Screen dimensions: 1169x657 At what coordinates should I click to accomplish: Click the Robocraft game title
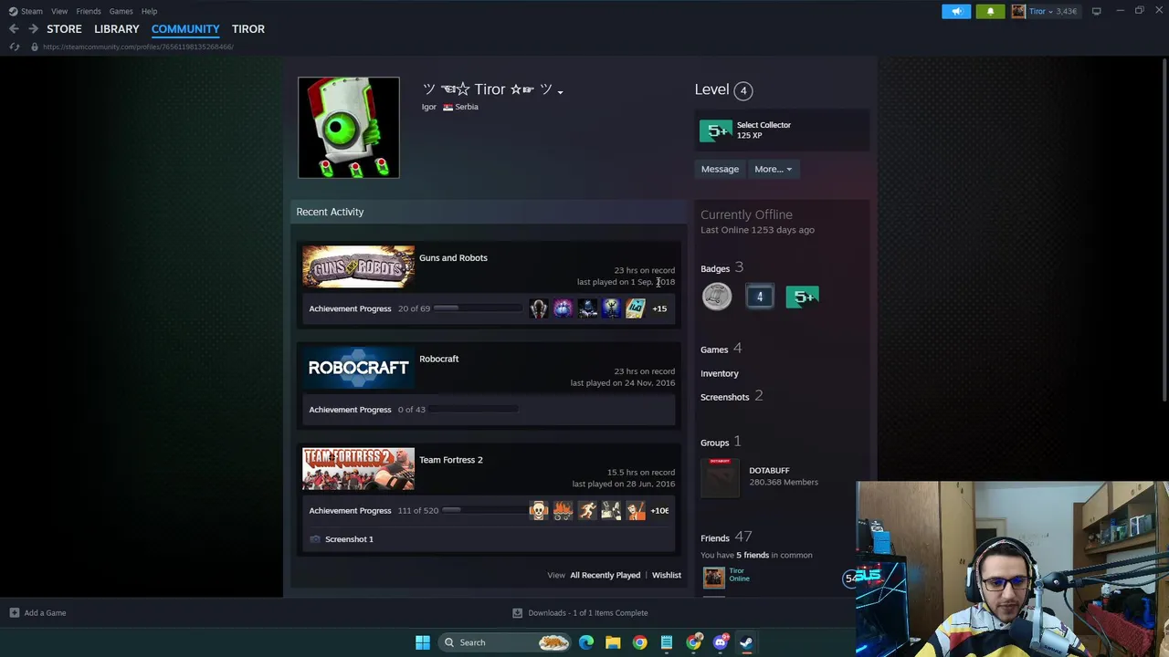tap(438, 359)
